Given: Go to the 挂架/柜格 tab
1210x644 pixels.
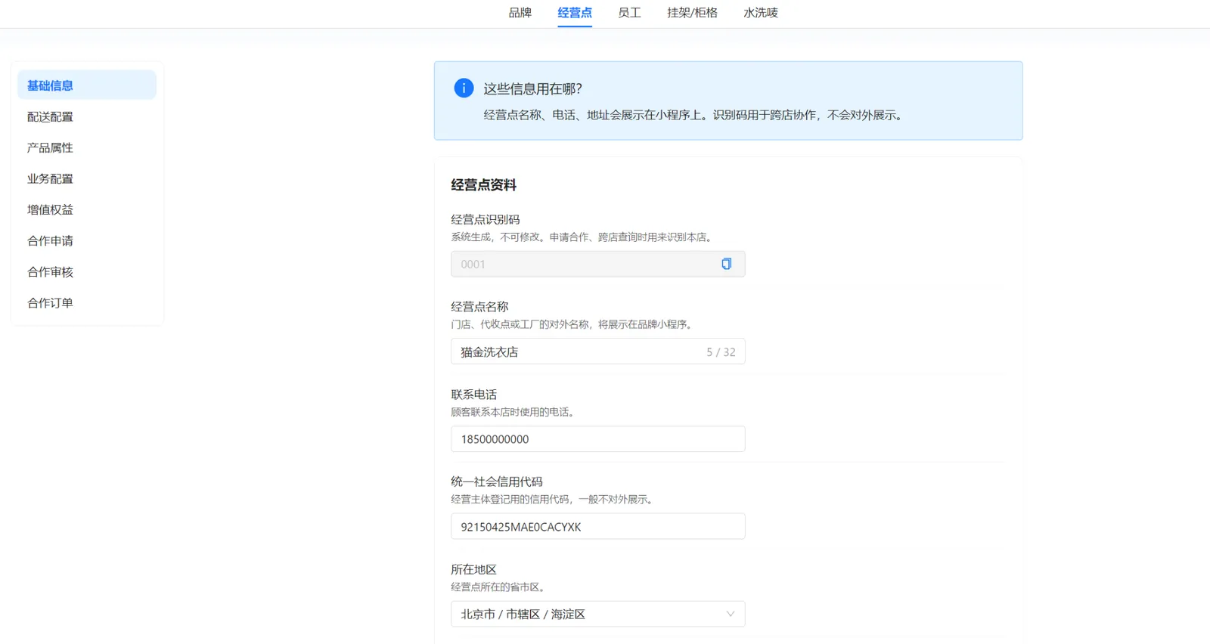Looking at the screenshot, I should click(x=692, y=13).
